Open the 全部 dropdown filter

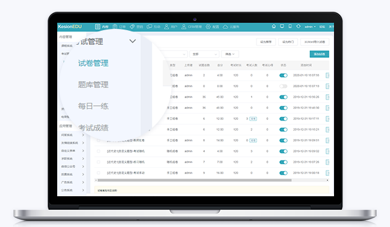coord(204,54)
